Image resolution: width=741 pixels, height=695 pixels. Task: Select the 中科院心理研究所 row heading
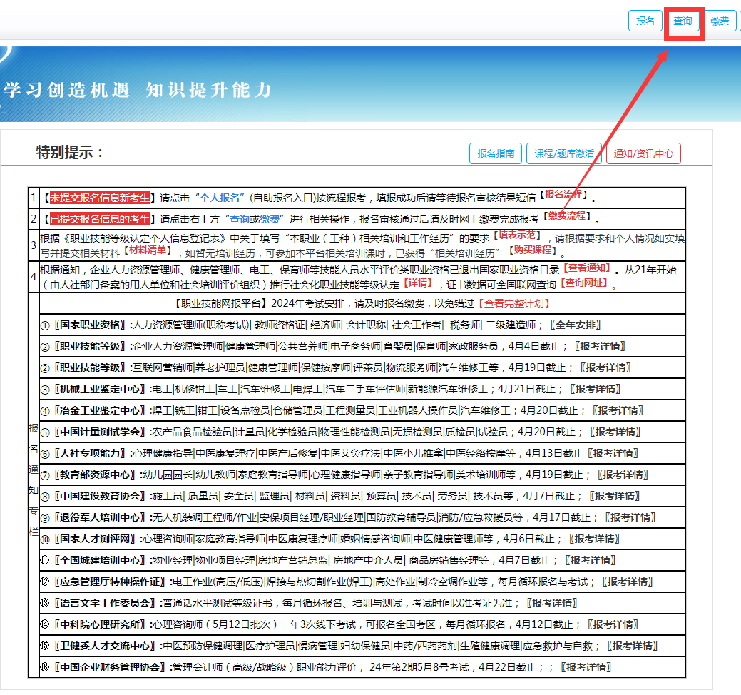pos(100,624)
